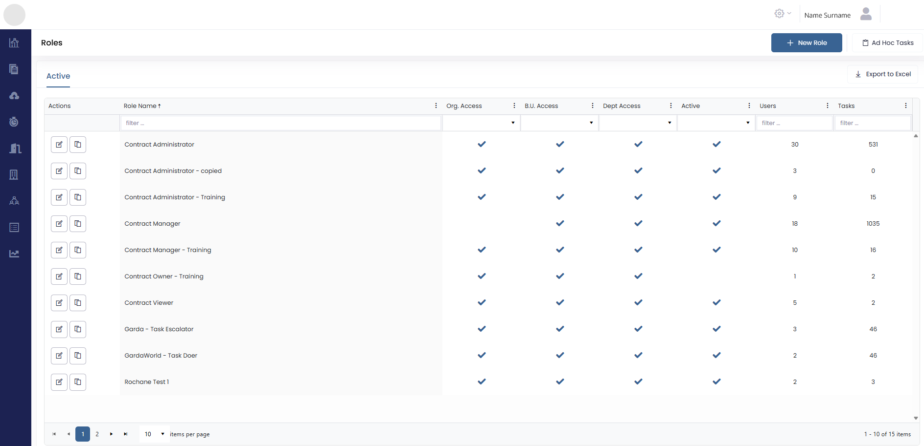Edit the Contract Manager role
Screen dimensions: 924x446
click(x=59, y=224)
